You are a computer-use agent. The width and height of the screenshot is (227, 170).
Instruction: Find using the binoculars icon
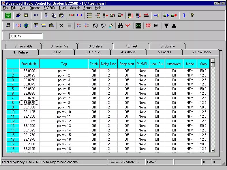tap(120, 26)
